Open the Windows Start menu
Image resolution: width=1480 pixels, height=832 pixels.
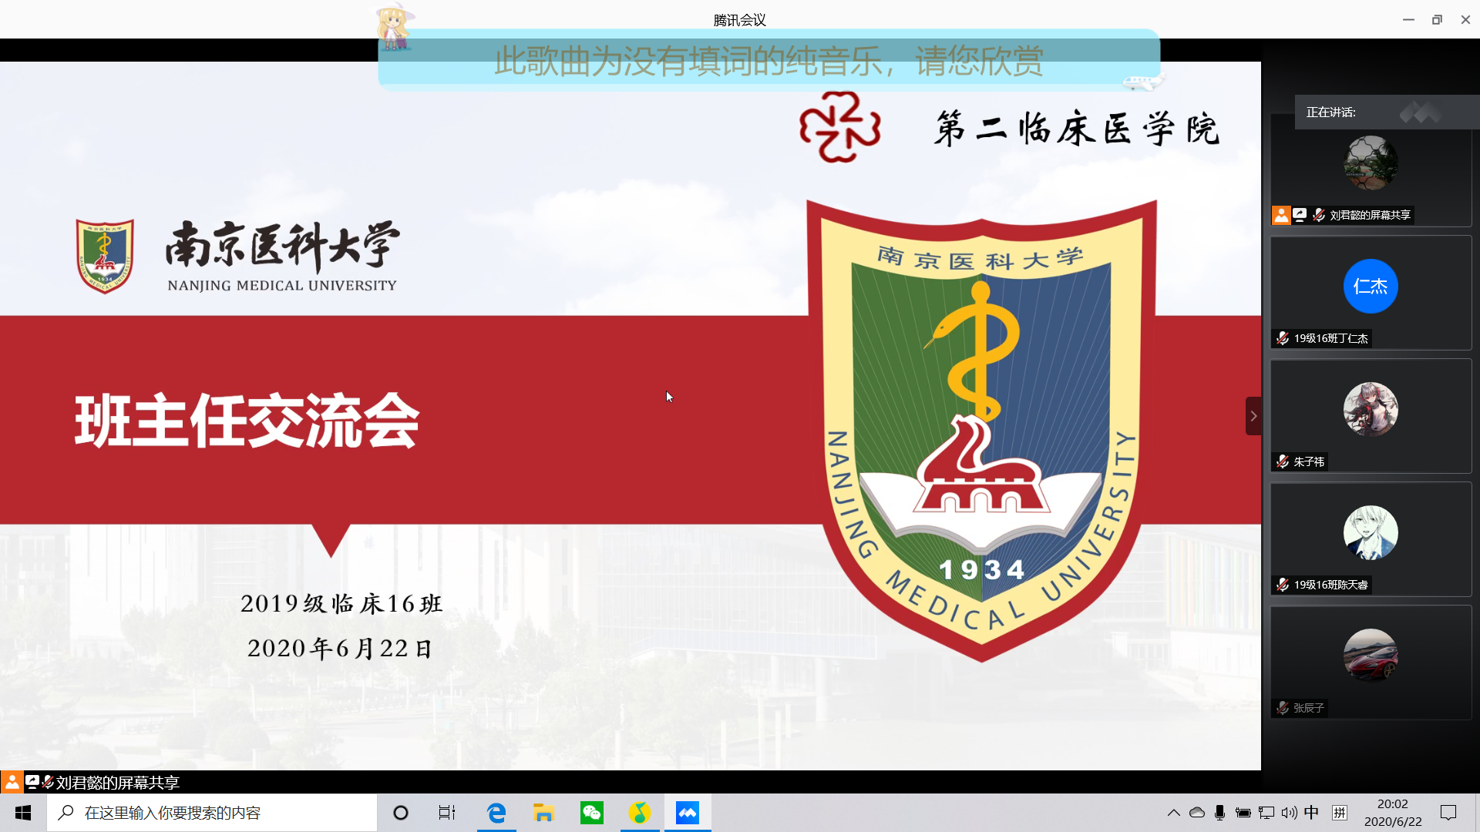click(x=23, y=813)
